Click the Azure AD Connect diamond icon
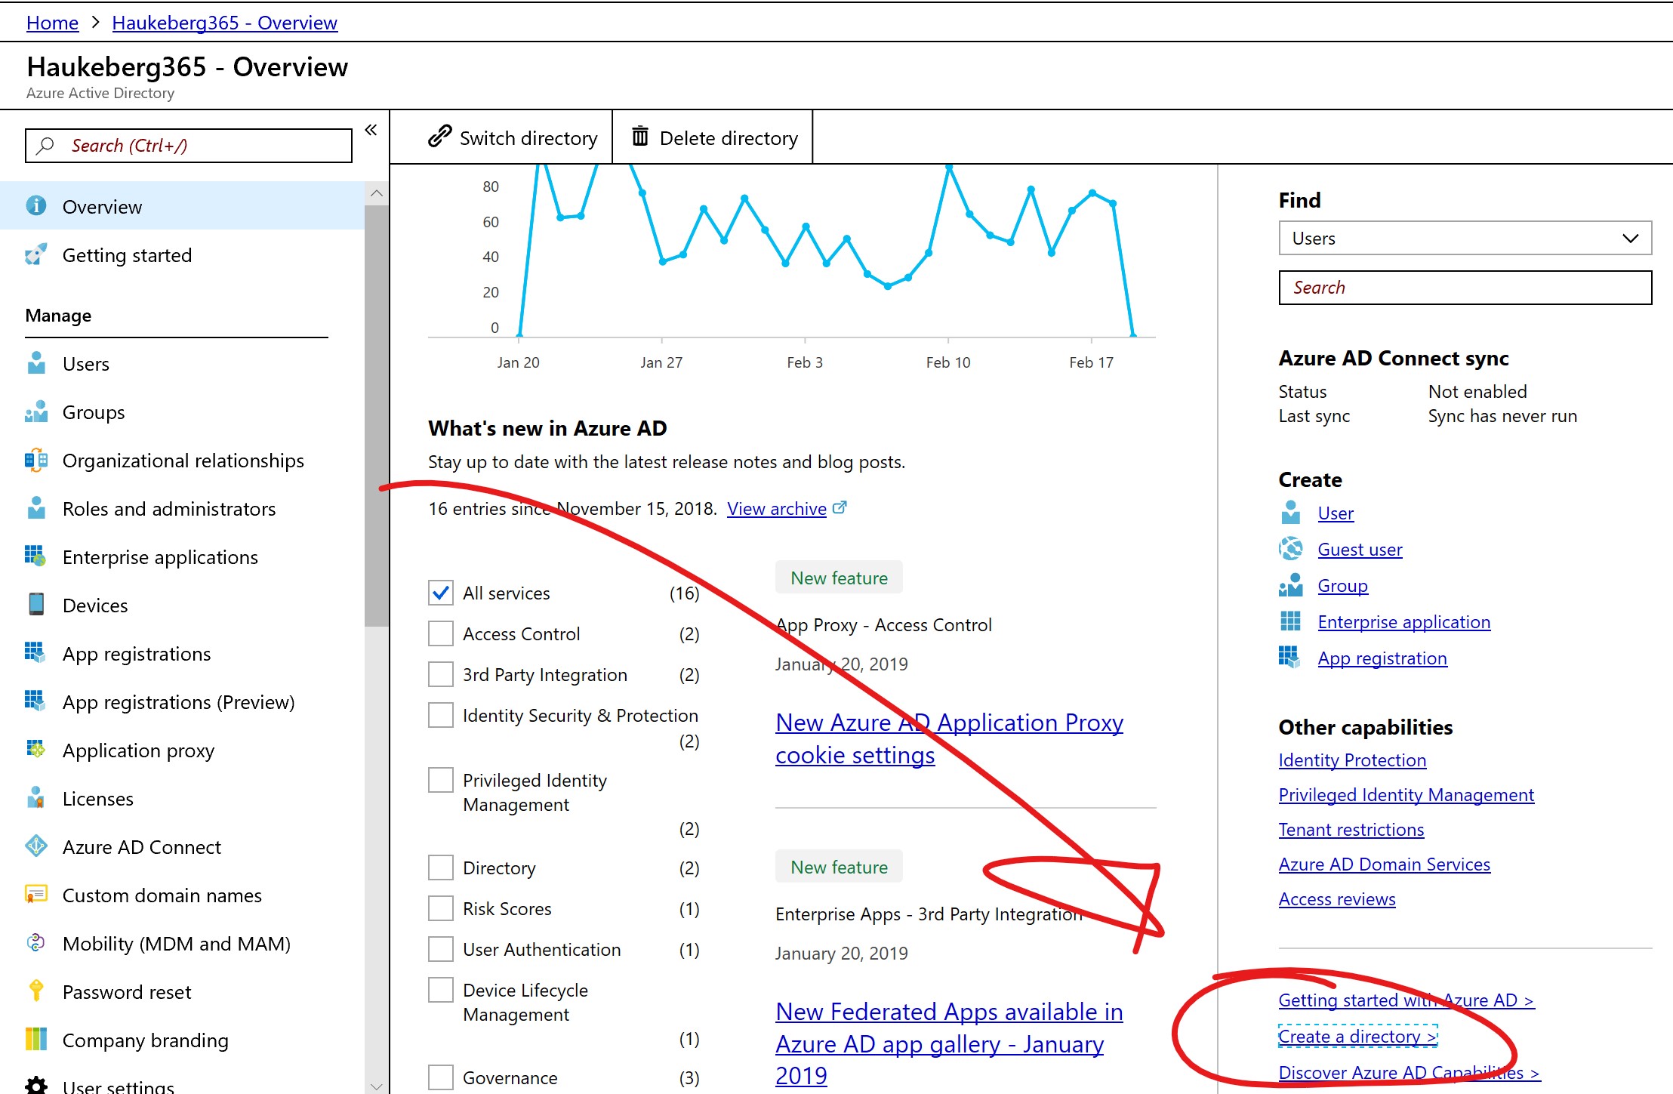The height and width of the screenshot is (1094, 1673). 35,846
